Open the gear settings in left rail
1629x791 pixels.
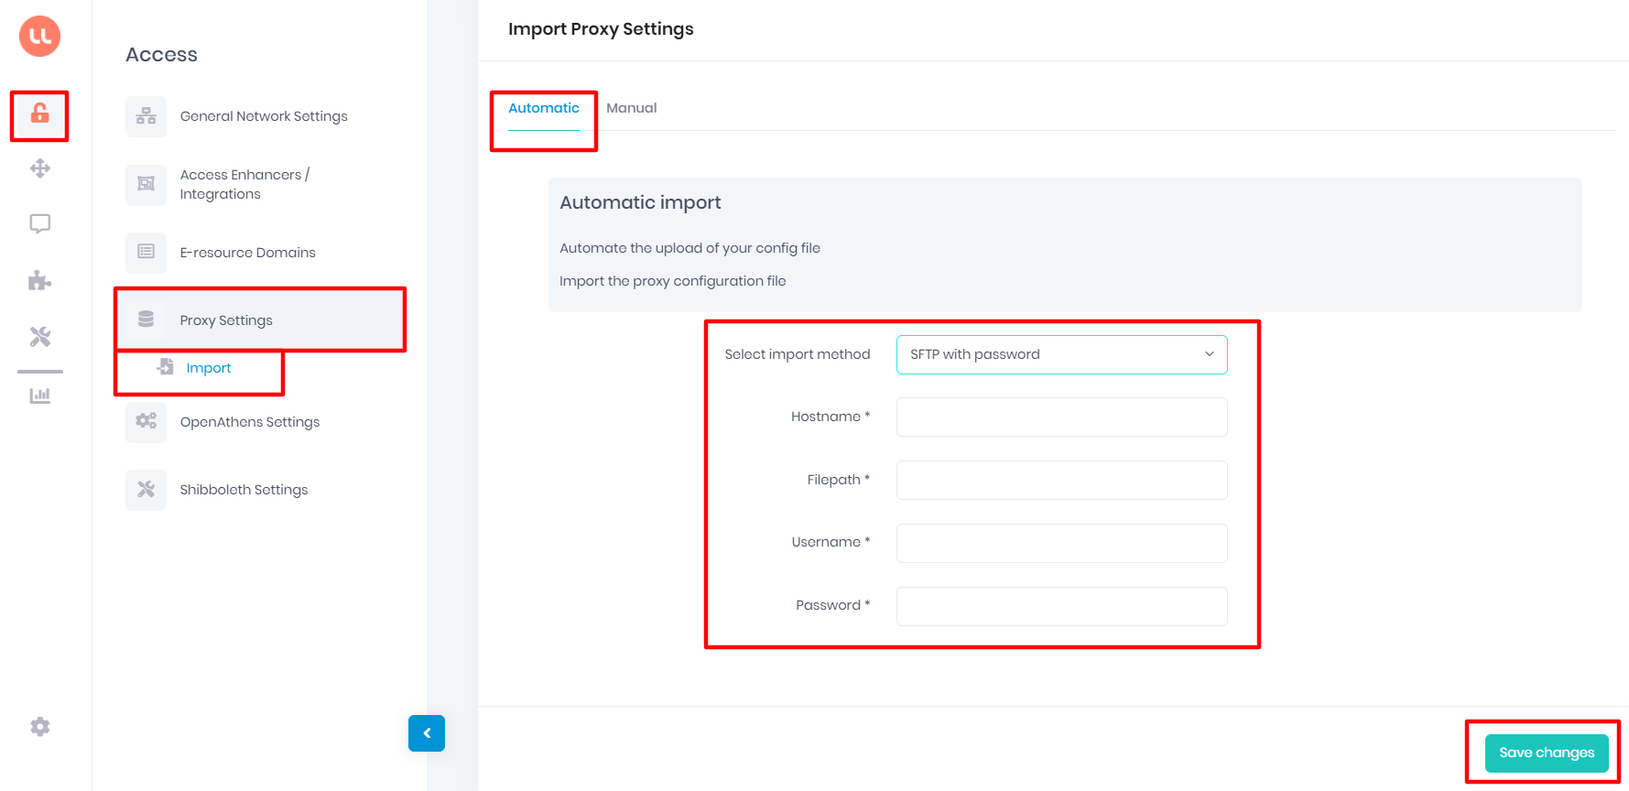pyautogui.click(x=40, y=727)
